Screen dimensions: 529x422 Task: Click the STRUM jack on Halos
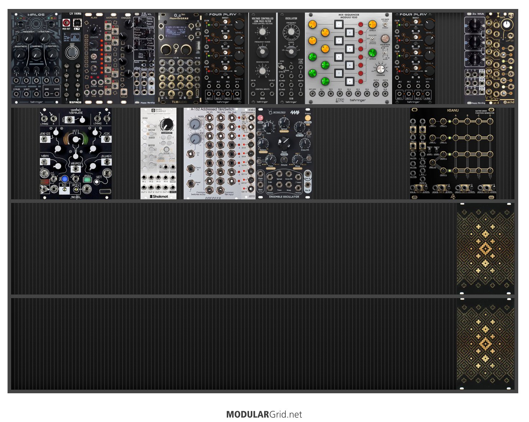[17, 94]
